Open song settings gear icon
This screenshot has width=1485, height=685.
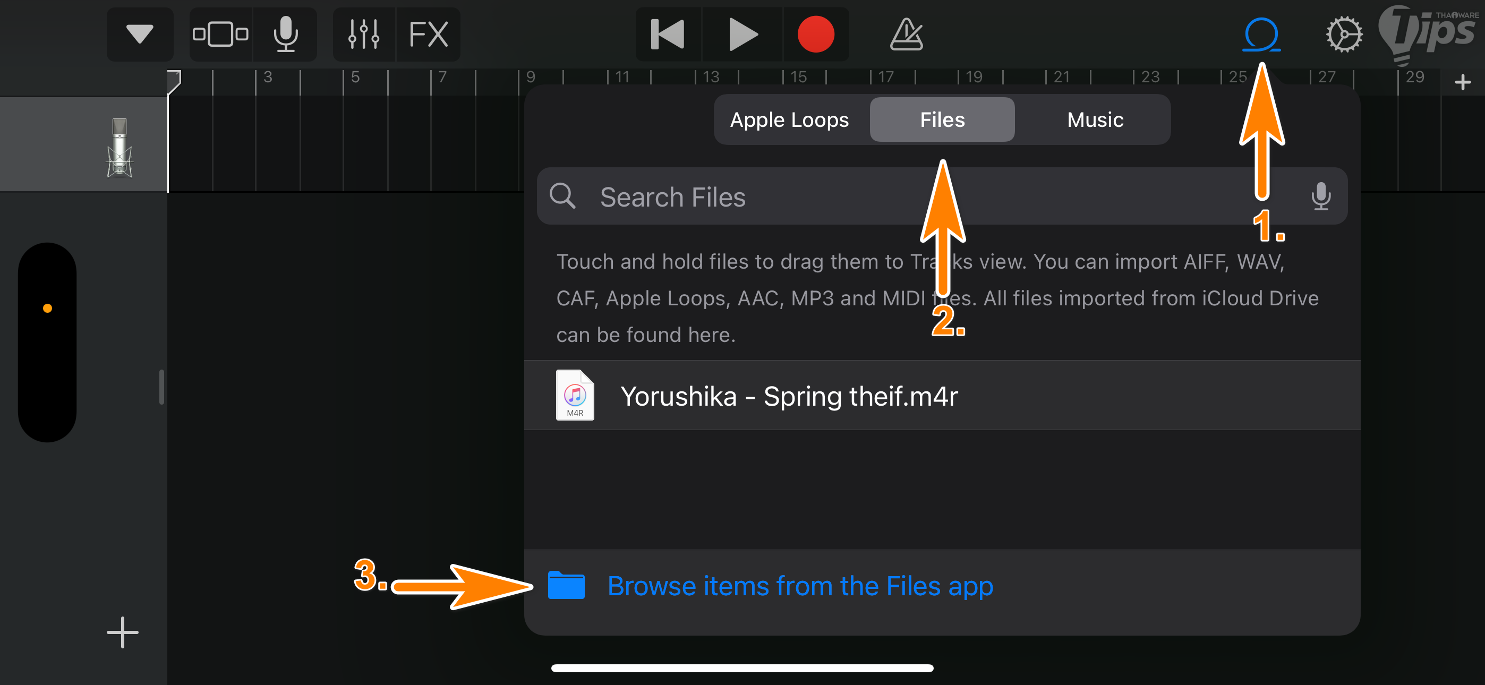(1344, 35)
